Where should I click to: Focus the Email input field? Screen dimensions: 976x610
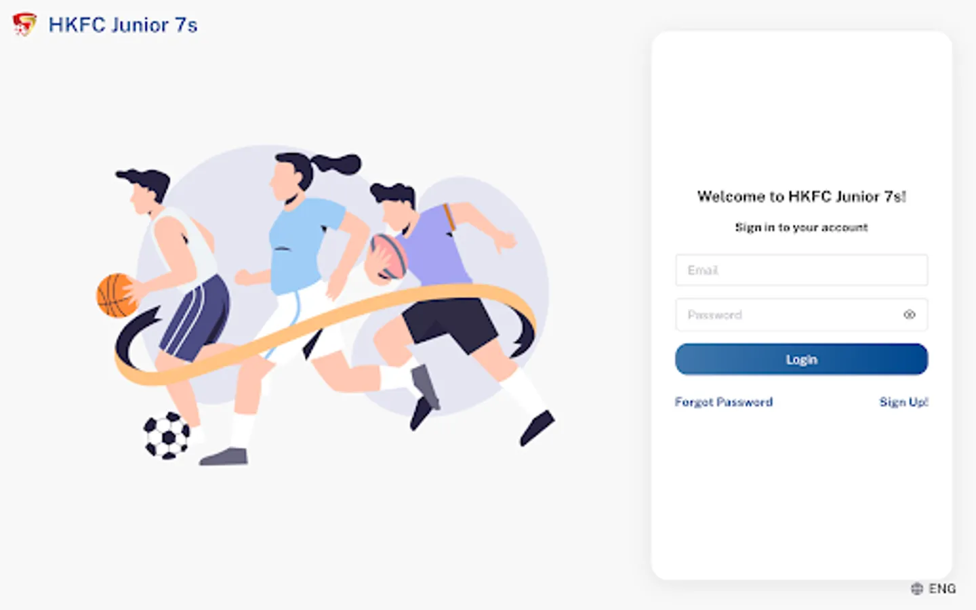tap(801, 270)
